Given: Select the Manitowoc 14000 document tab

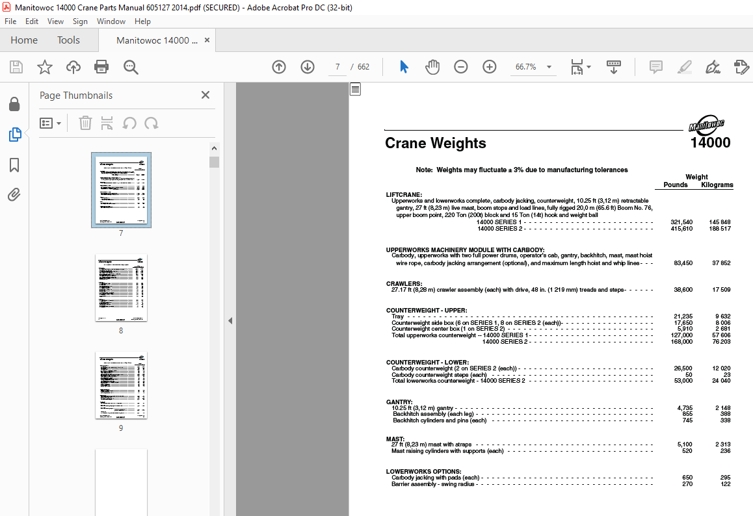Looking at the screenshot, I should [157, 40].
